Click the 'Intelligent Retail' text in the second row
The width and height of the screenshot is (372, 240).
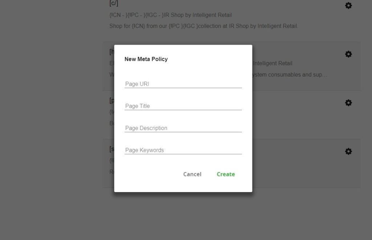[272, 63]
